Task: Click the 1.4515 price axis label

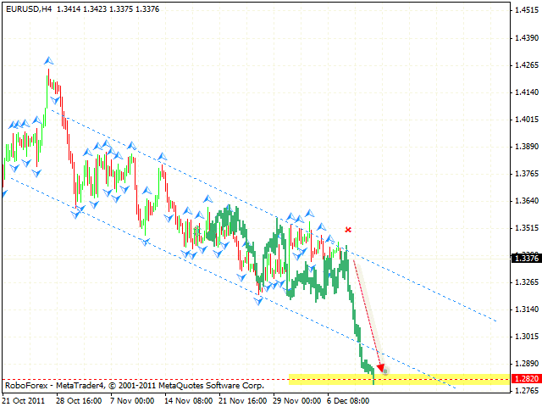Action: coord(526,11)
